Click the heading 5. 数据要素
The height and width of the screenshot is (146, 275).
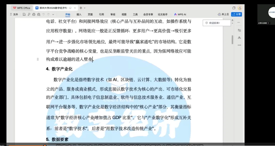click(x=57, y=140)
